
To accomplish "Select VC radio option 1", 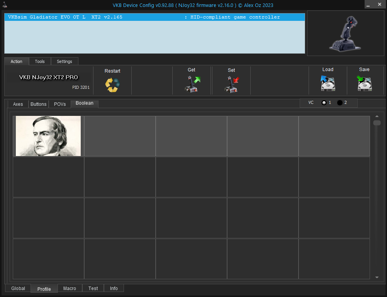I will [x=324, y=103].
